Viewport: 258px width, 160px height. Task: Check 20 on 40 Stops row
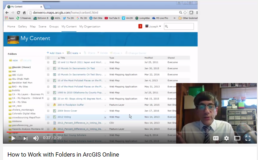[x=48, y=99]
